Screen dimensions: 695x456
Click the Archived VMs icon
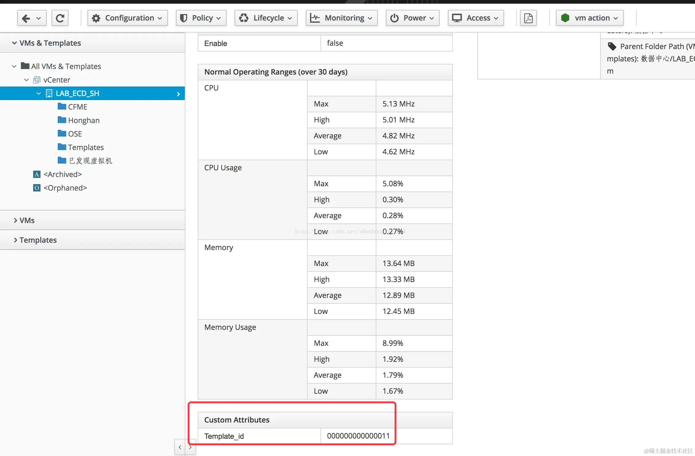(37, 174)
